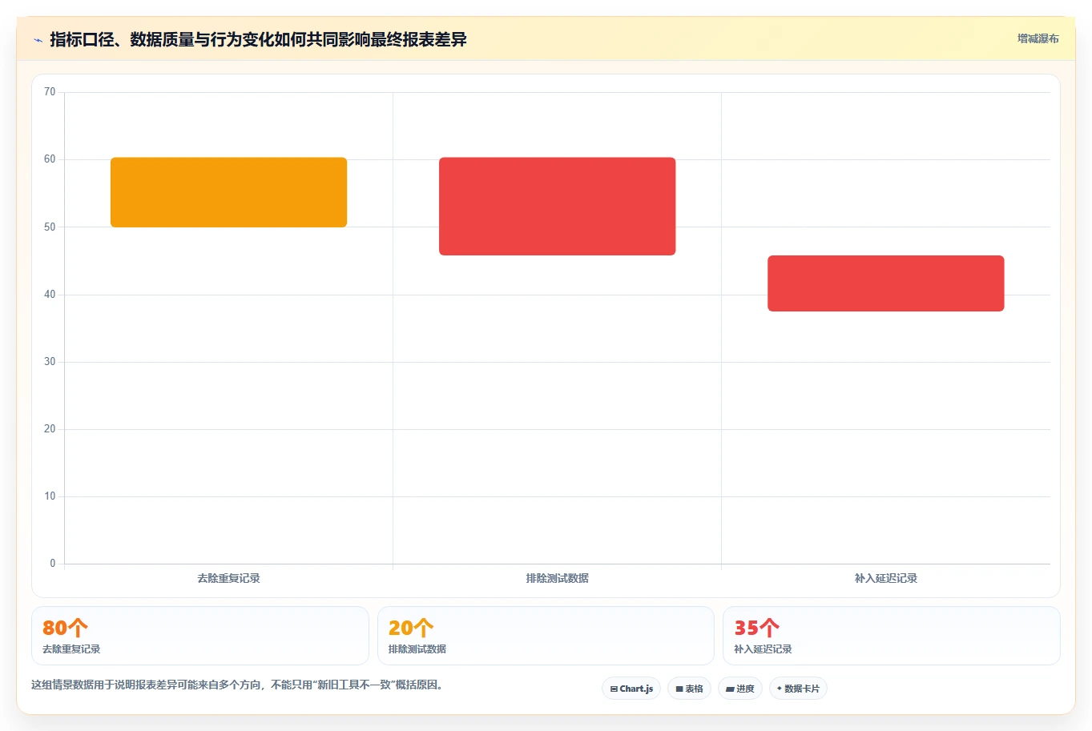The height and width of the screenshot is (731, 1092).
Task: Click the icon inside the Chart.js chip
Action: coord(614,689)
